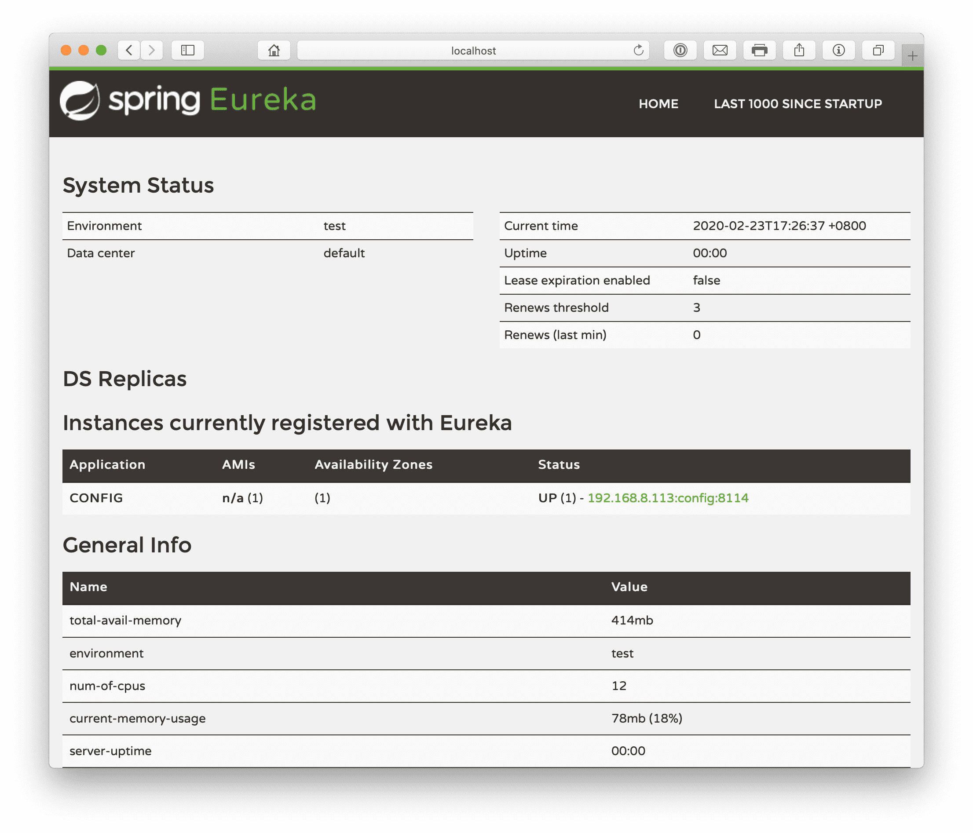
Task: Navigate to HOME page
Action: tap(658, 103)
